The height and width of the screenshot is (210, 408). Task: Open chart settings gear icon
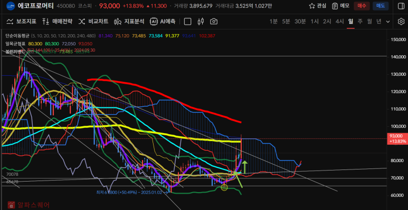click(401, 22)
